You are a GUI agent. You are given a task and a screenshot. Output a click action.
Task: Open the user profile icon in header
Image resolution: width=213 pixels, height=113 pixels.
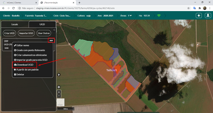208,15
